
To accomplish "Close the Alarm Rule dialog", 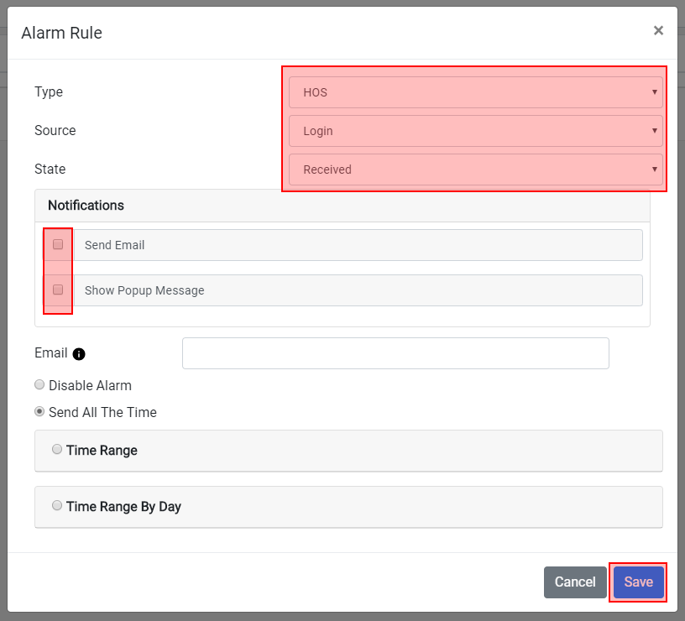I will pos(658,30).
